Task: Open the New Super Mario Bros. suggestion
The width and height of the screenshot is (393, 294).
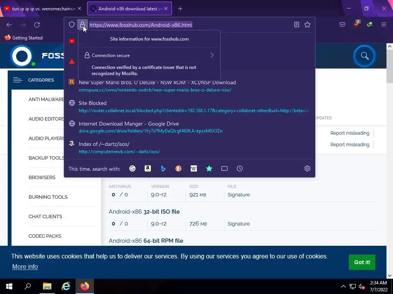Action: point(190,86)
